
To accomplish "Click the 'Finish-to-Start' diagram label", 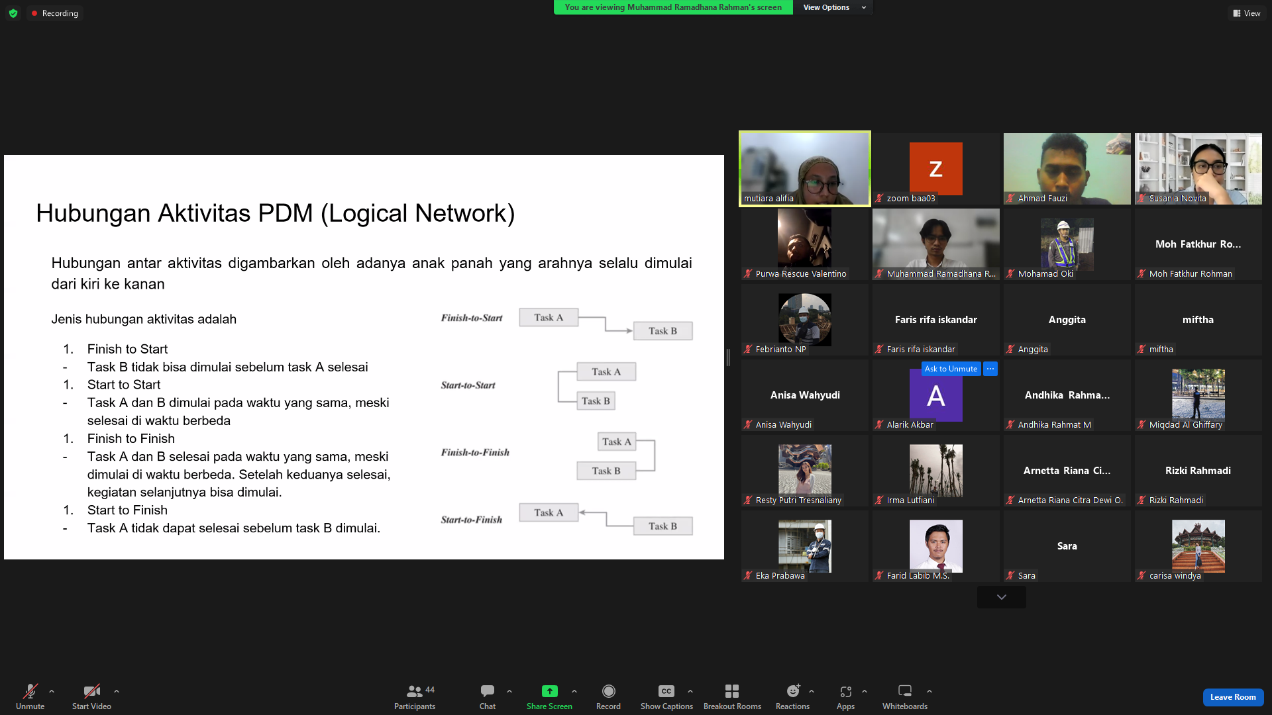I will pos(472,318).
